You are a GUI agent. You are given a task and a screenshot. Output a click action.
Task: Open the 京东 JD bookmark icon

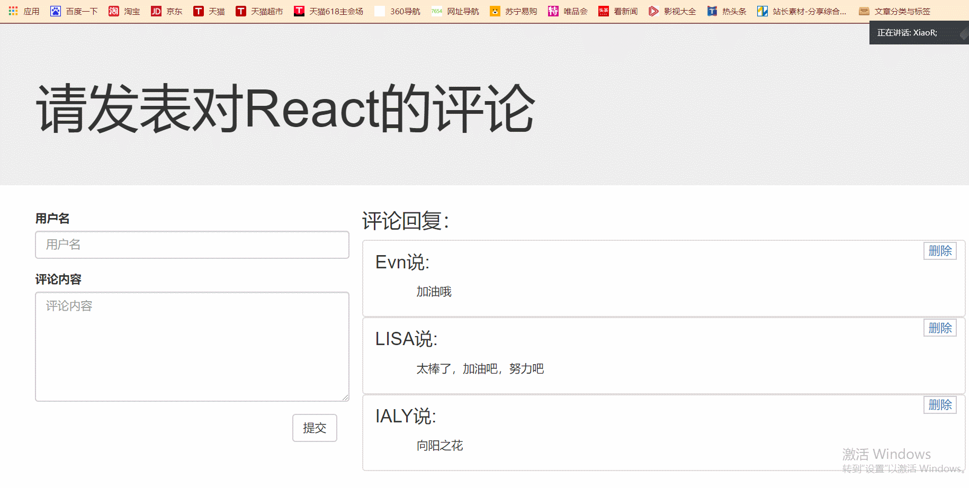pyautogui.click(x=156, y=11)
